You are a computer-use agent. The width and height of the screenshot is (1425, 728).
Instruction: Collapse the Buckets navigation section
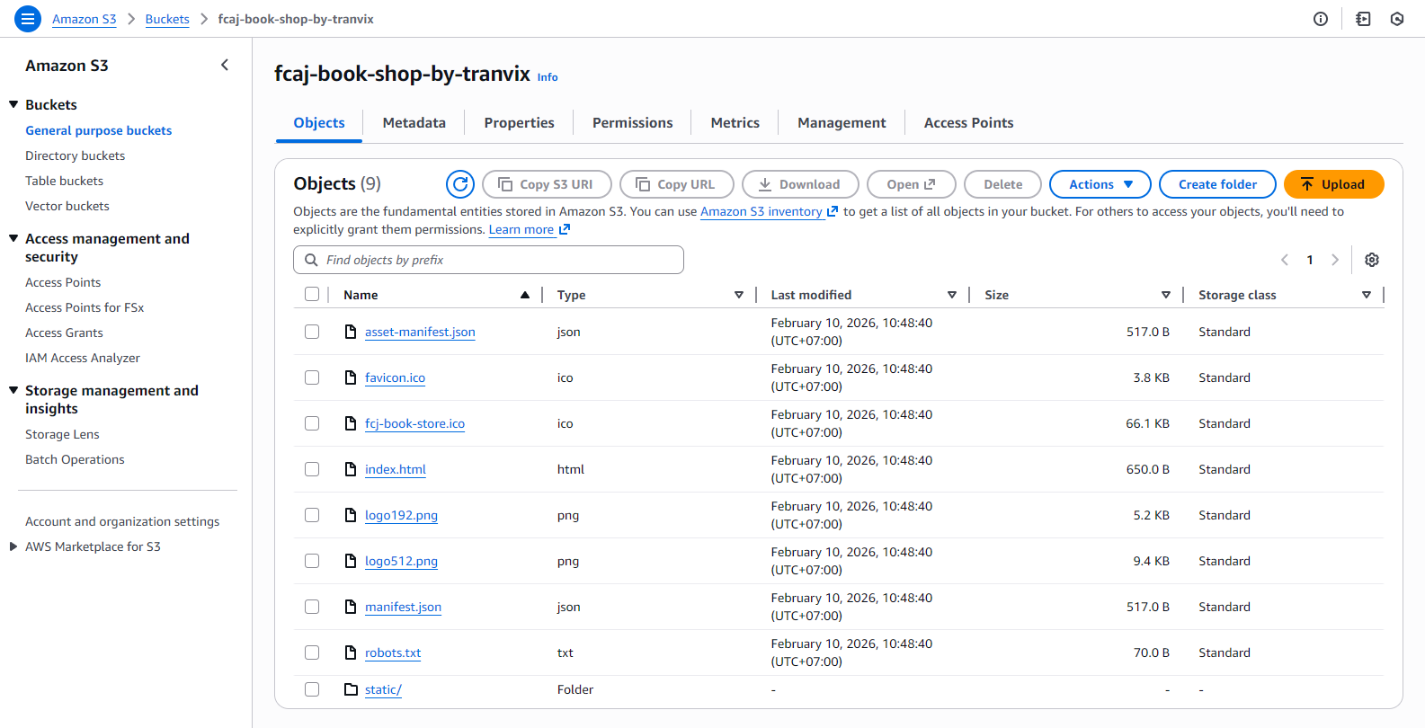(13, 104)
